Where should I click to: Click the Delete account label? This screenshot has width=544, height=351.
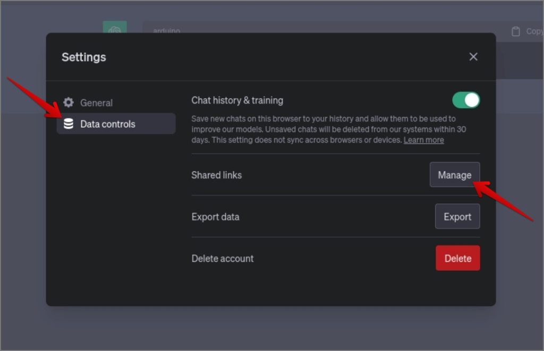(x=223, y=258)
